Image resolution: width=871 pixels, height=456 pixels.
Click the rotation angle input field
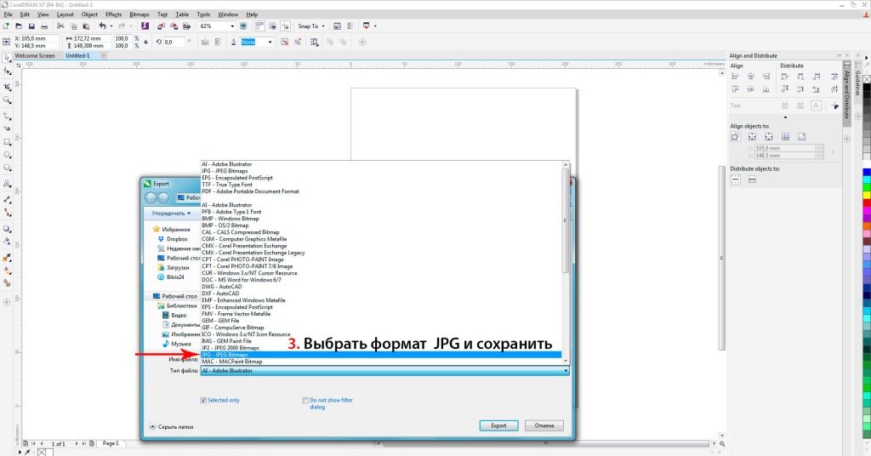point(174,43)
